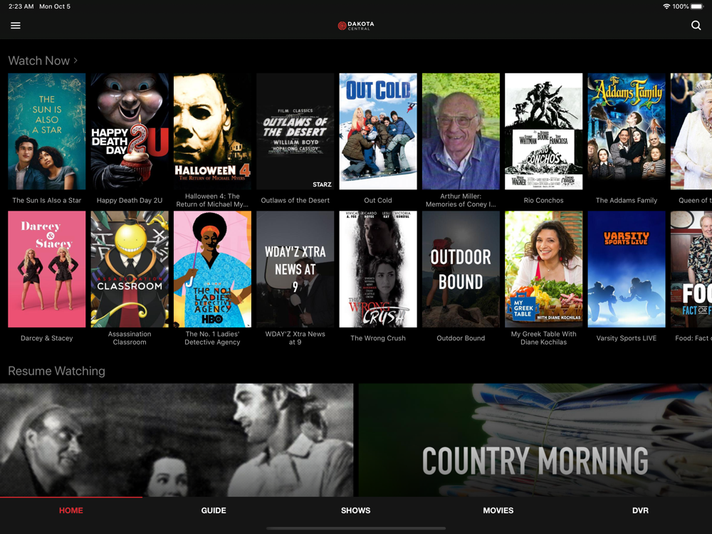Select WDAY'Z Xtra News at 9 tile
The width and height of the screenshot is (712, 534).
(295, 269)
